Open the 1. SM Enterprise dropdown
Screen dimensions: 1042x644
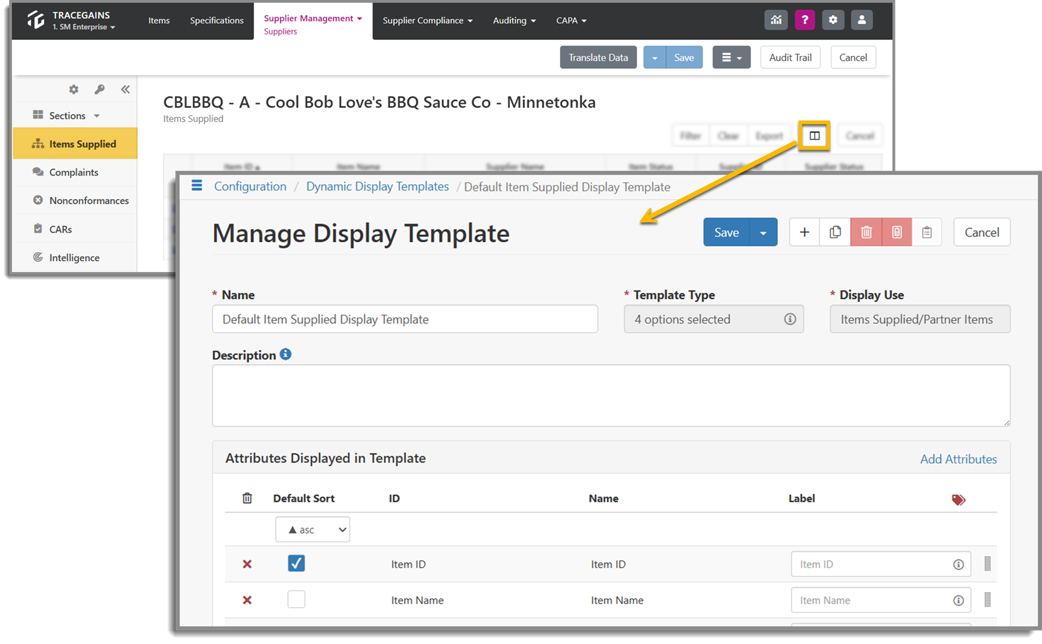(84, 27)
